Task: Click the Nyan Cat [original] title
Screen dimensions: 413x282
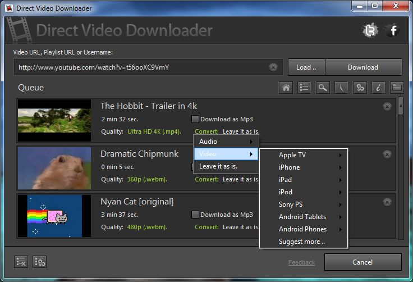Action: 137,202
